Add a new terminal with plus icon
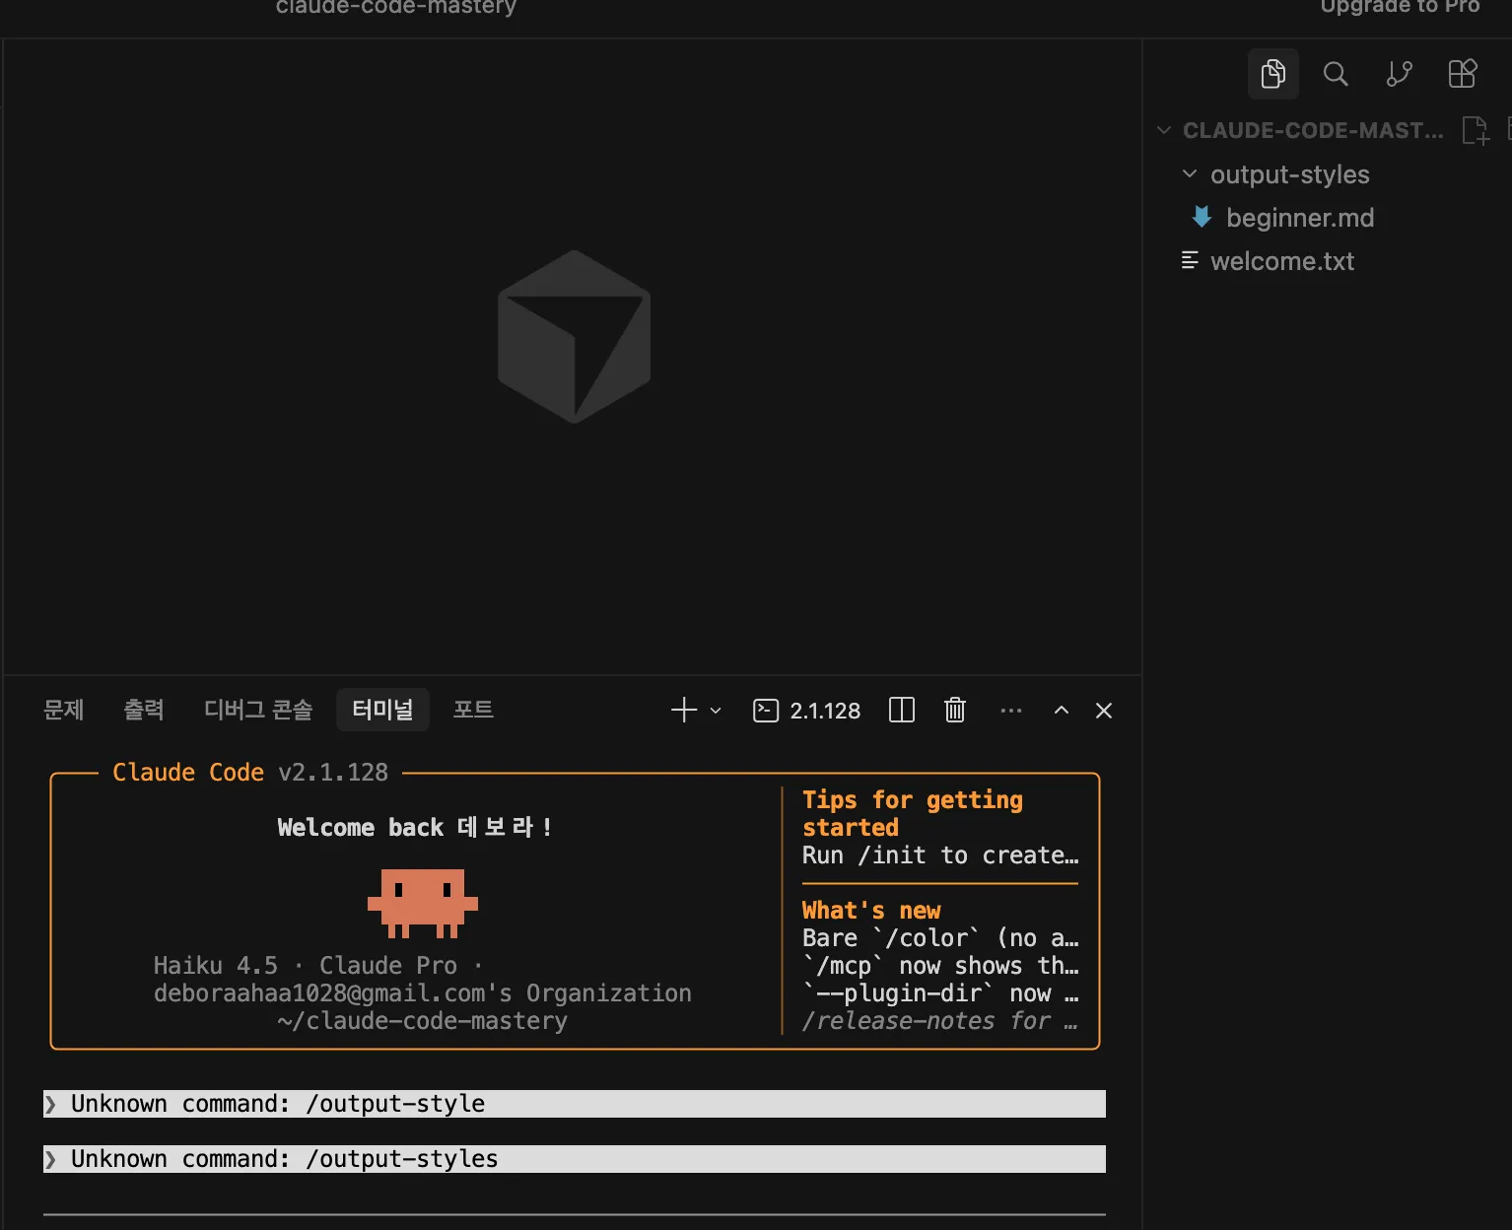Image resolution: width=1512 pixels, height=1230 pixels. [x=684, y=711]
